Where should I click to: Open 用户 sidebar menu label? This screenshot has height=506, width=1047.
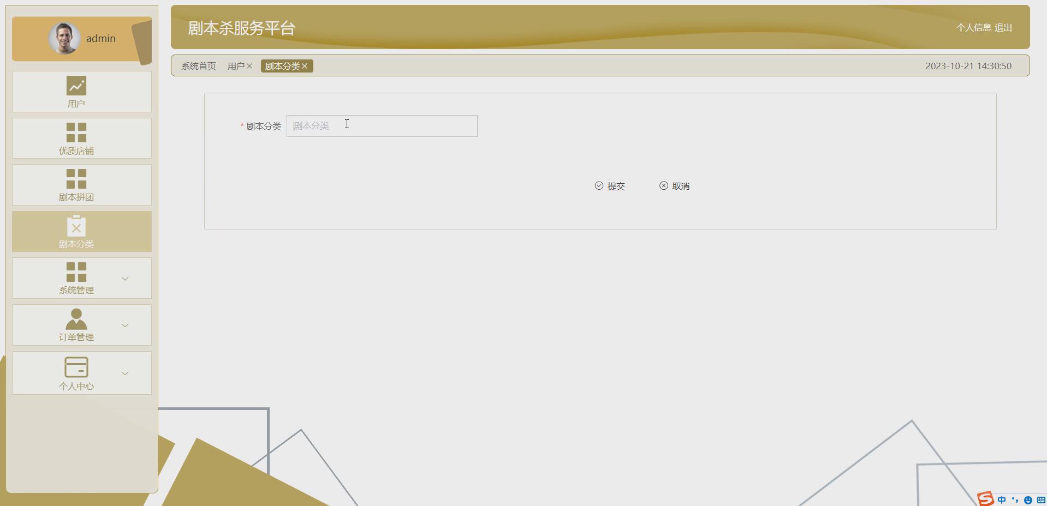coord(76,104)
